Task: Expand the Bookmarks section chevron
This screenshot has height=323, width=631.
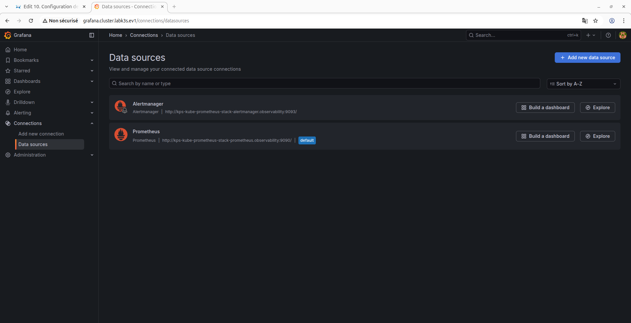Action: (92, 60)
